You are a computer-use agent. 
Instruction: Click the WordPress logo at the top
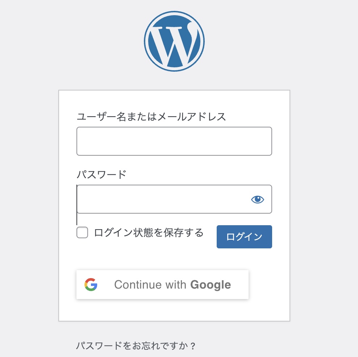pos(174,41)
